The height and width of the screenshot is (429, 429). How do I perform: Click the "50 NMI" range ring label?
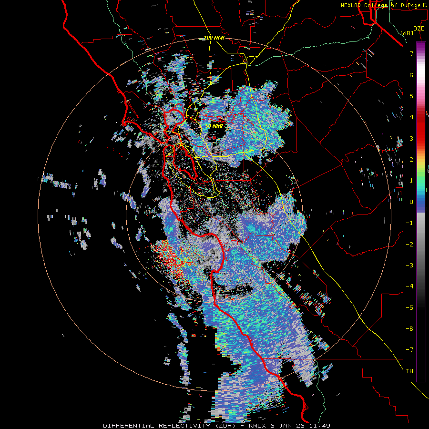[x=214, y=126]
